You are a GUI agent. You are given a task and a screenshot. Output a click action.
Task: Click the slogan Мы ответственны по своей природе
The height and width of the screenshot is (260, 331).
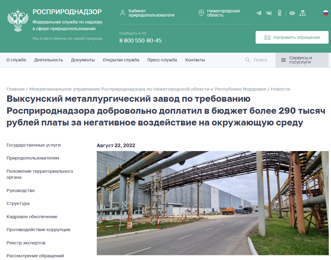pos(67,39)
